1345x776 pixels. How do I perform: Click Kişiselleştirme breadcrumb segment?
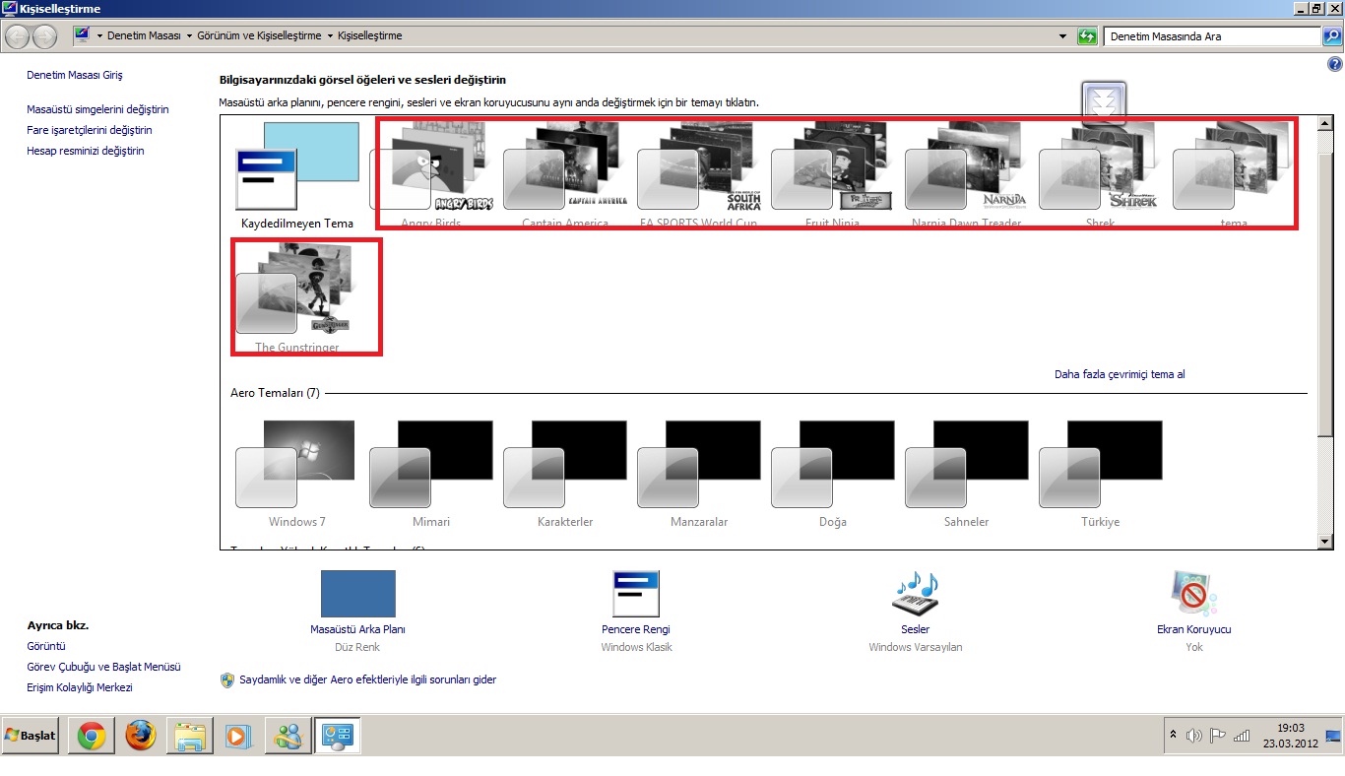coord(369,36)
